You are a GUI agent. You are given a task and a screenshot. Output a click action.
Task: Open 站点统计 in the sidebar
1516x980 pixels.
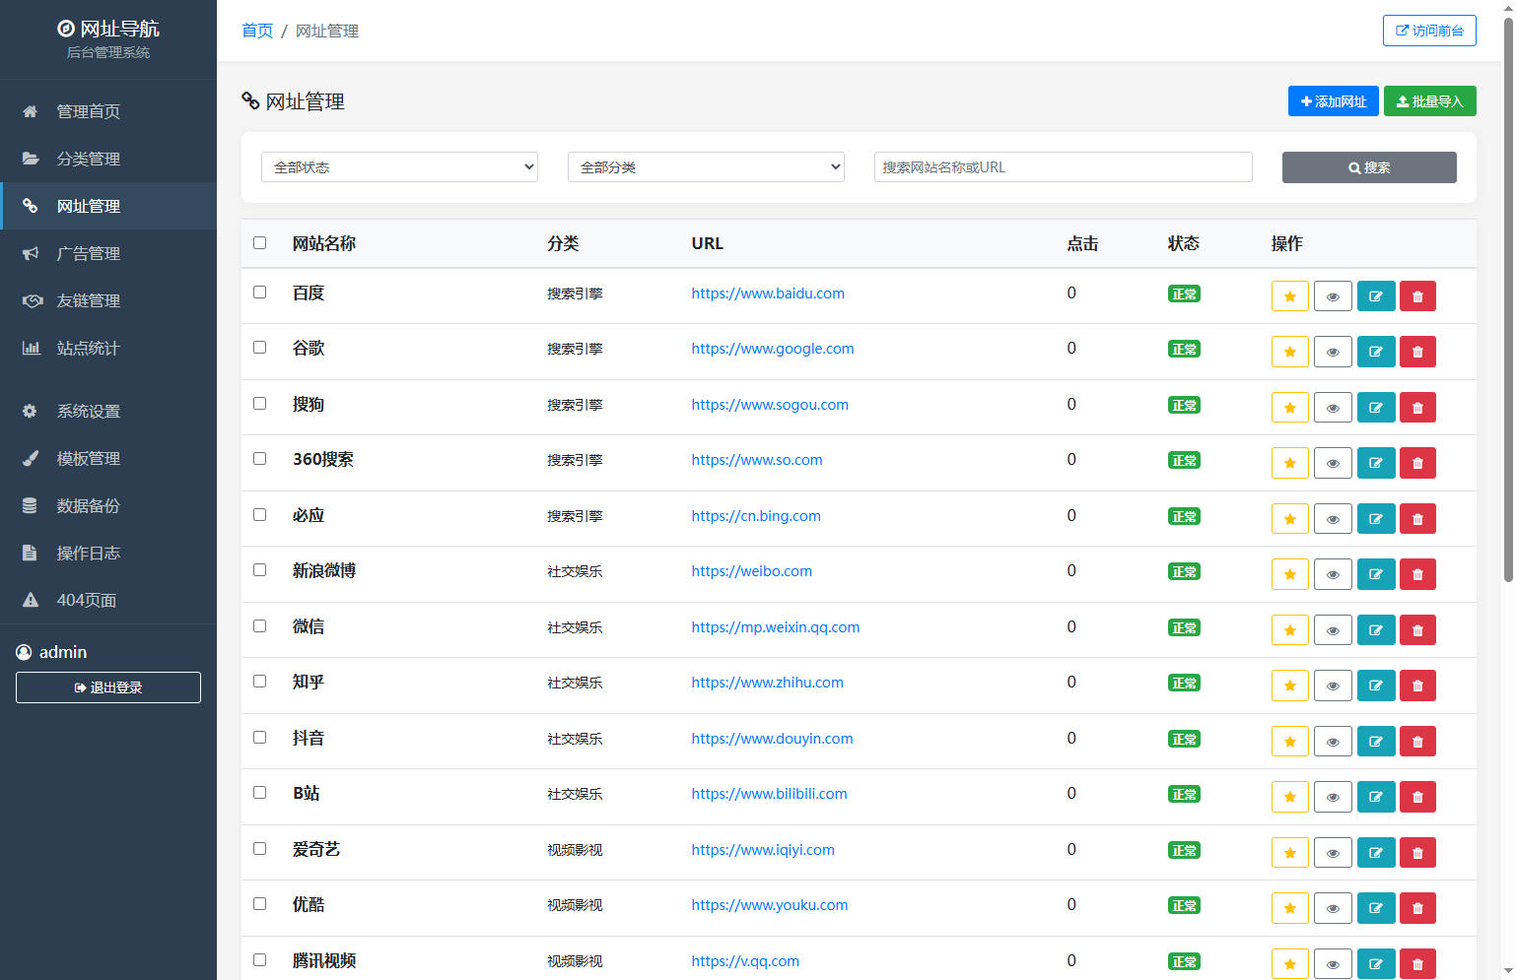click(x=108, y=348)
